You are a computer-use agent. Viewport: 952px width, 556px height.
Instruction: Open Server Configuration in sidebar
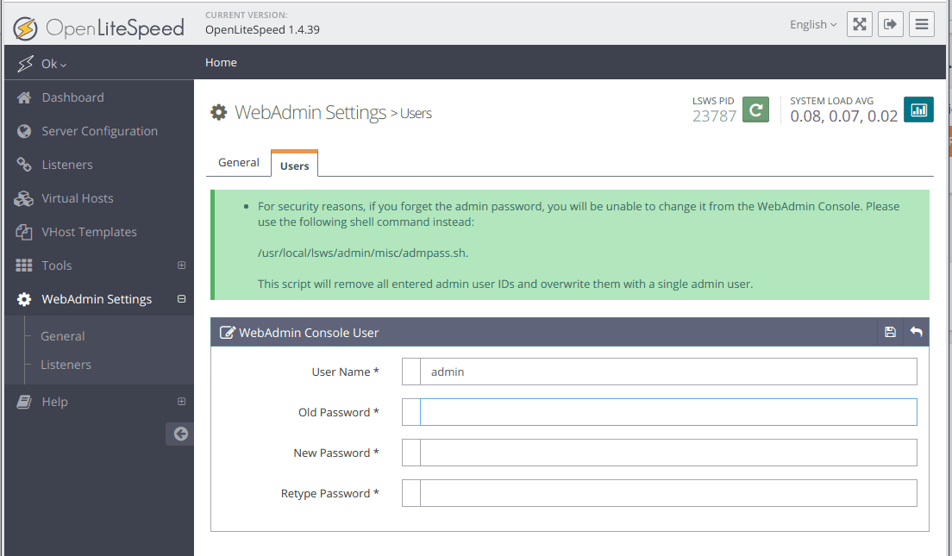pyautogui.click(x=99, y=131)
